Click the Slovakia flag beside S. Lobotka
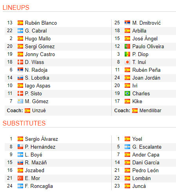Viewport: 176px width, 193px height. 20,78
